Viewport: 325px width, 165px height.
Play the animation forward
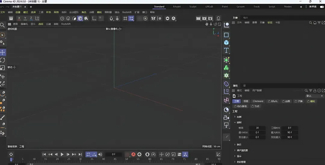(x=62, y=154)
